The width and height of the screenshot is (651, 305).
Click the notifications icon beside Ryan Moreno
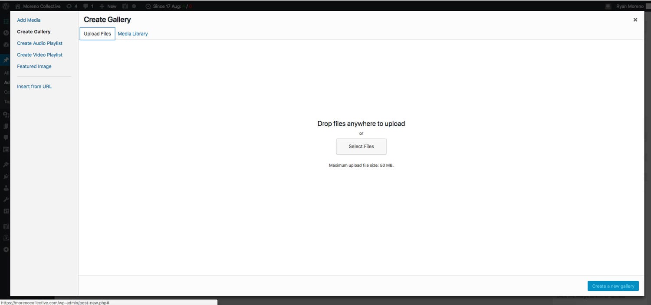click(x=608, y=6)
